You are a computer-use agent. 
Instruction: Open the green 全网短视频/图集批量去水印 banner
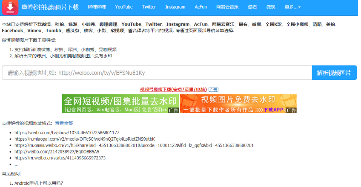coord(120,104)
